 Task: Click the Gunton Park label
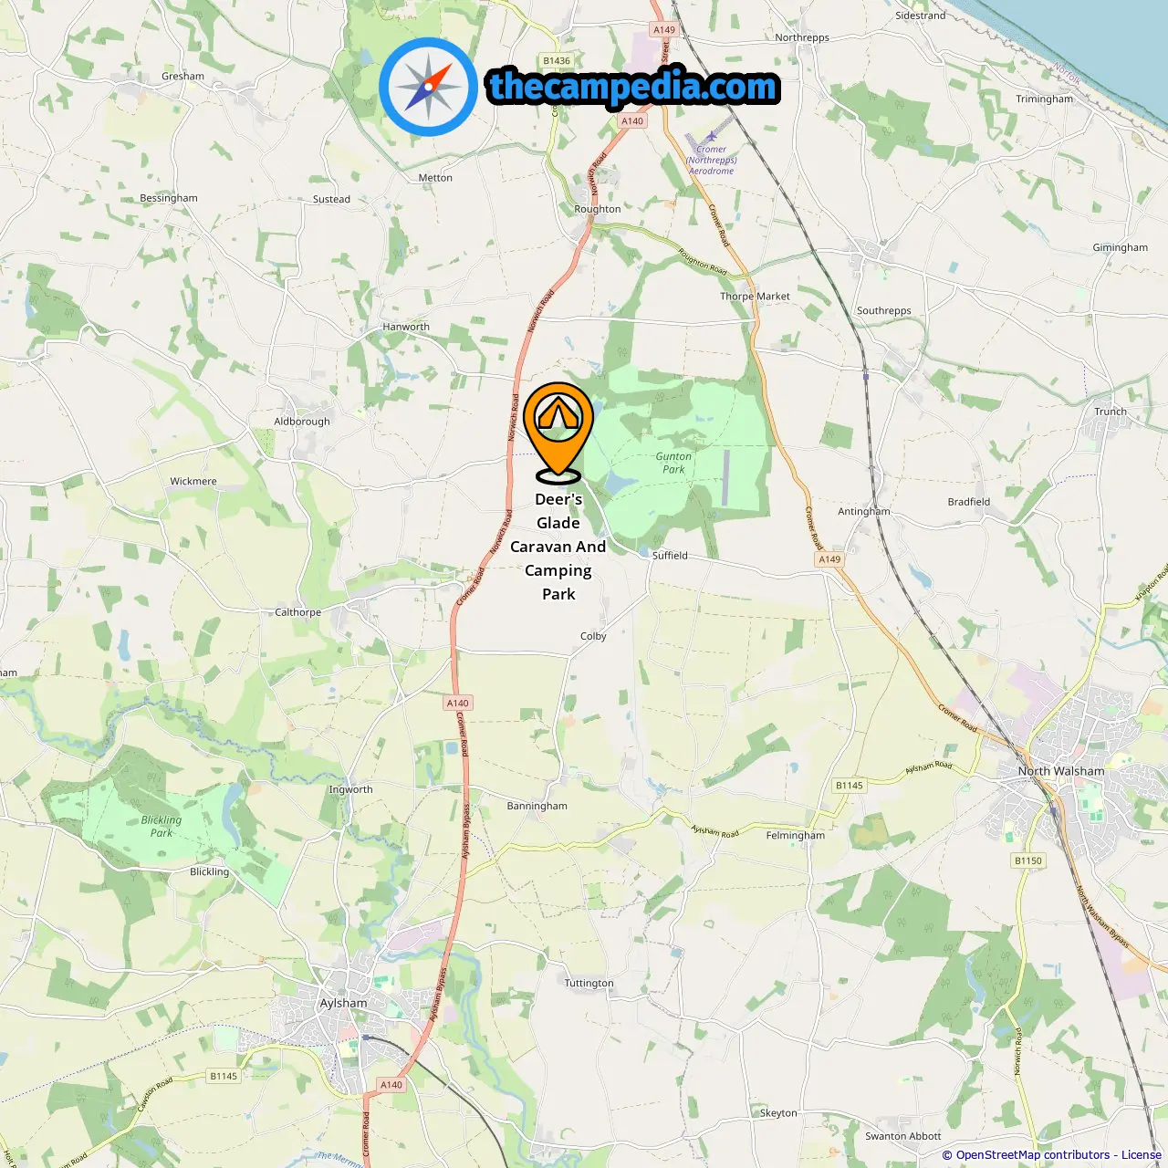(x=673, y=463)
